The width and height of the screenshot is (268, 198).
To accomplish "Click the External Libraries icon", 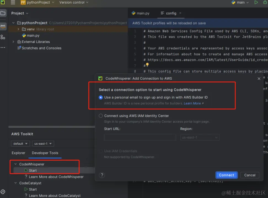I will coord(19,42).
